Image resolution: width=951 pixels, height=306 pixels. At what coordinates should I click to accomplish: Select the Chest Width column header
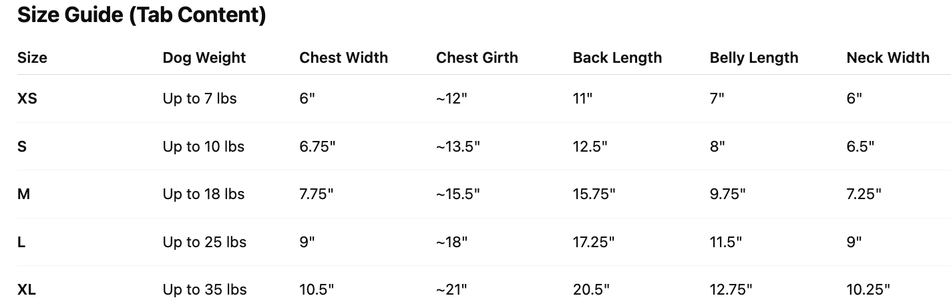[343, 58]
